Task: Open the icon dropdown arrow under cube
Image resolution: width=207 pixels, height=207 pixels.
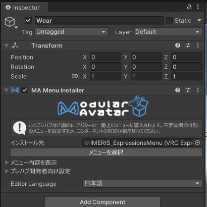Action: click(x=16, y=27)
